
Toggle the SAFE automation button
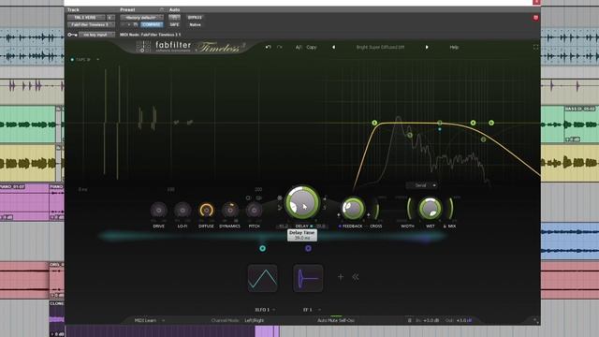pos(174,24)
